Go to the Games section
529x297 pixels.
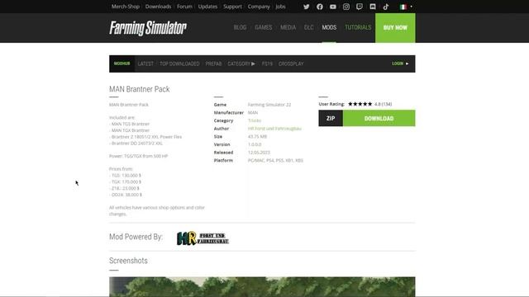pyautogui.click(x=264, y=27)
